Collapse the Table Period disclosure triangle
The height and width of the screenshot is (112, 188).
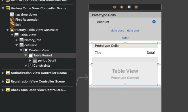26,55
